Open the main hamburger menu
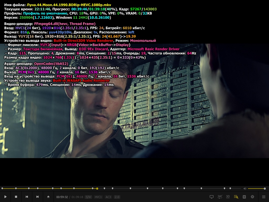The image size is (269, 202). pos(264,197)
